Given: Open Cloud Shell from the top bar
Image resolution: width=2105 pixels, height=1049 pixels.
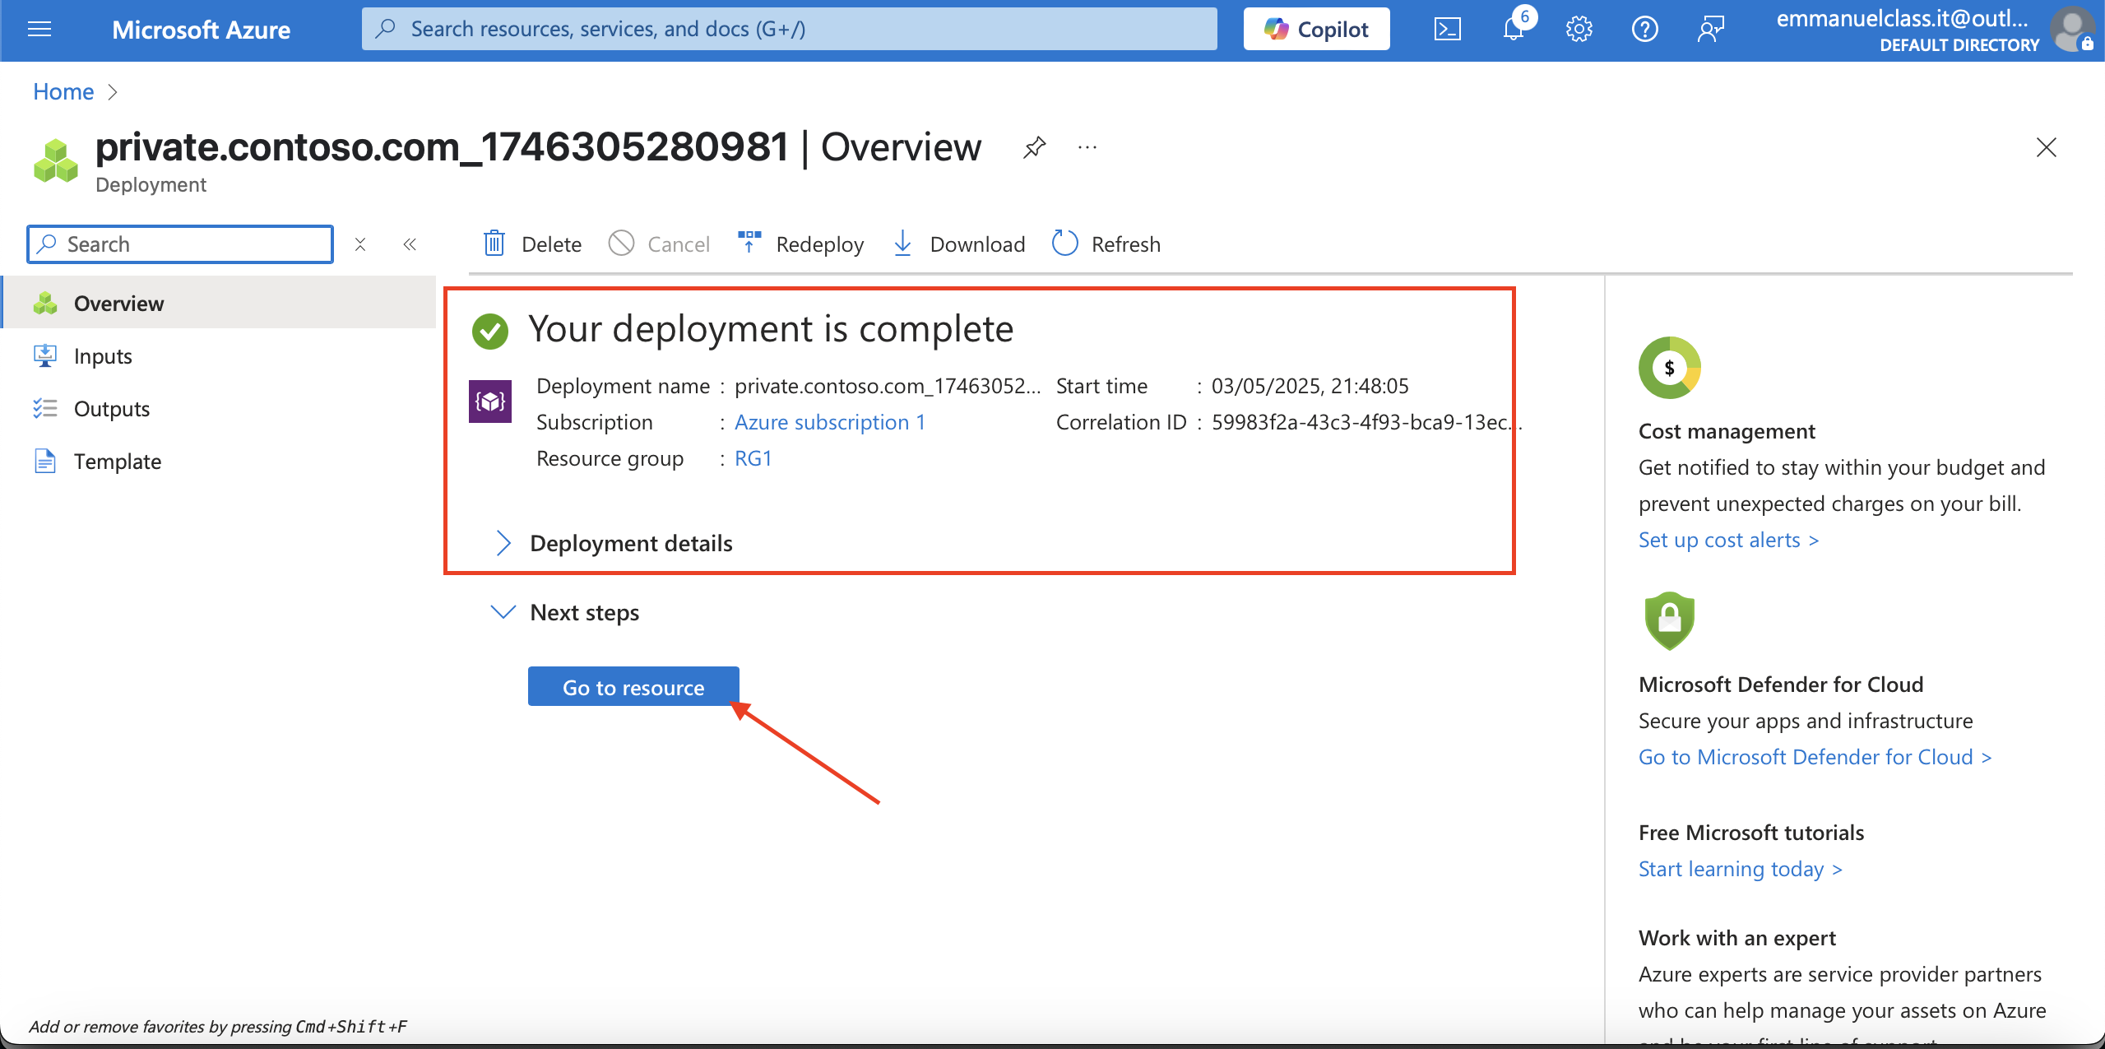Looking at the screenshot, I should pyautogui.click(x=1447, y=30).
